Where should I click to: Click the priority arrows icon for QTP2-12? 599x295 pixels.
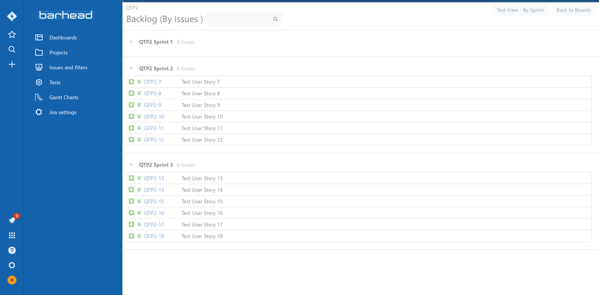pyautogui.click(x=140, y=139)
